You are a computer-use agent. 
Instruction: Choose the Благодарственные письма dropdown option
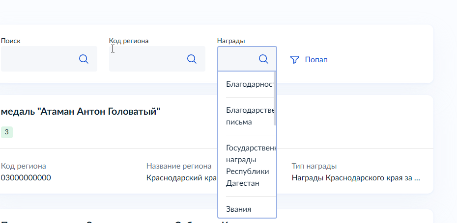tap(249, 116)
